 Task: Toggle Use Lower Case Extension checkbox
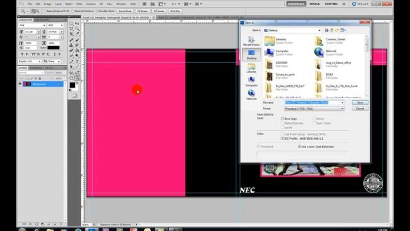299,147
